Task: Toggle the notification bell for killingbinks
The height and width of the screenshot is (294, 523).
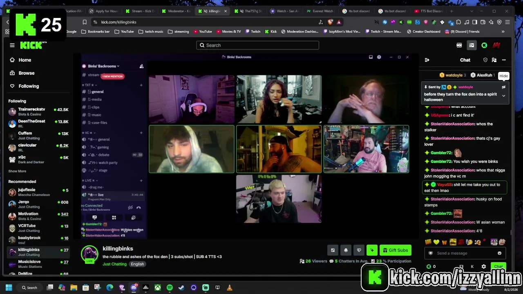Action: [346, 250]
